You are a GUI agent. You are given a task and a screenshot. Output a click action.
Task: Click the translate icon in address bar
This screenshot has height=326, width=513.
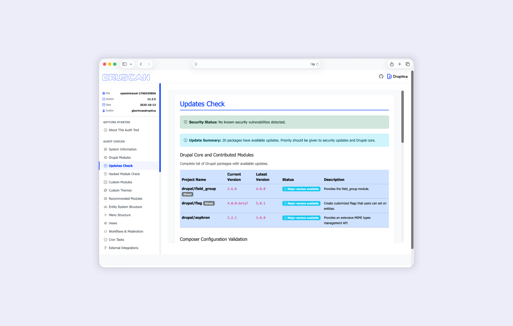(x=312, y=64)
